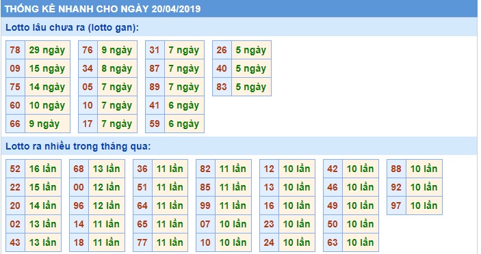The image size is (481, 254).
Task: Pick frequent number 20
Action: [15, 206]
